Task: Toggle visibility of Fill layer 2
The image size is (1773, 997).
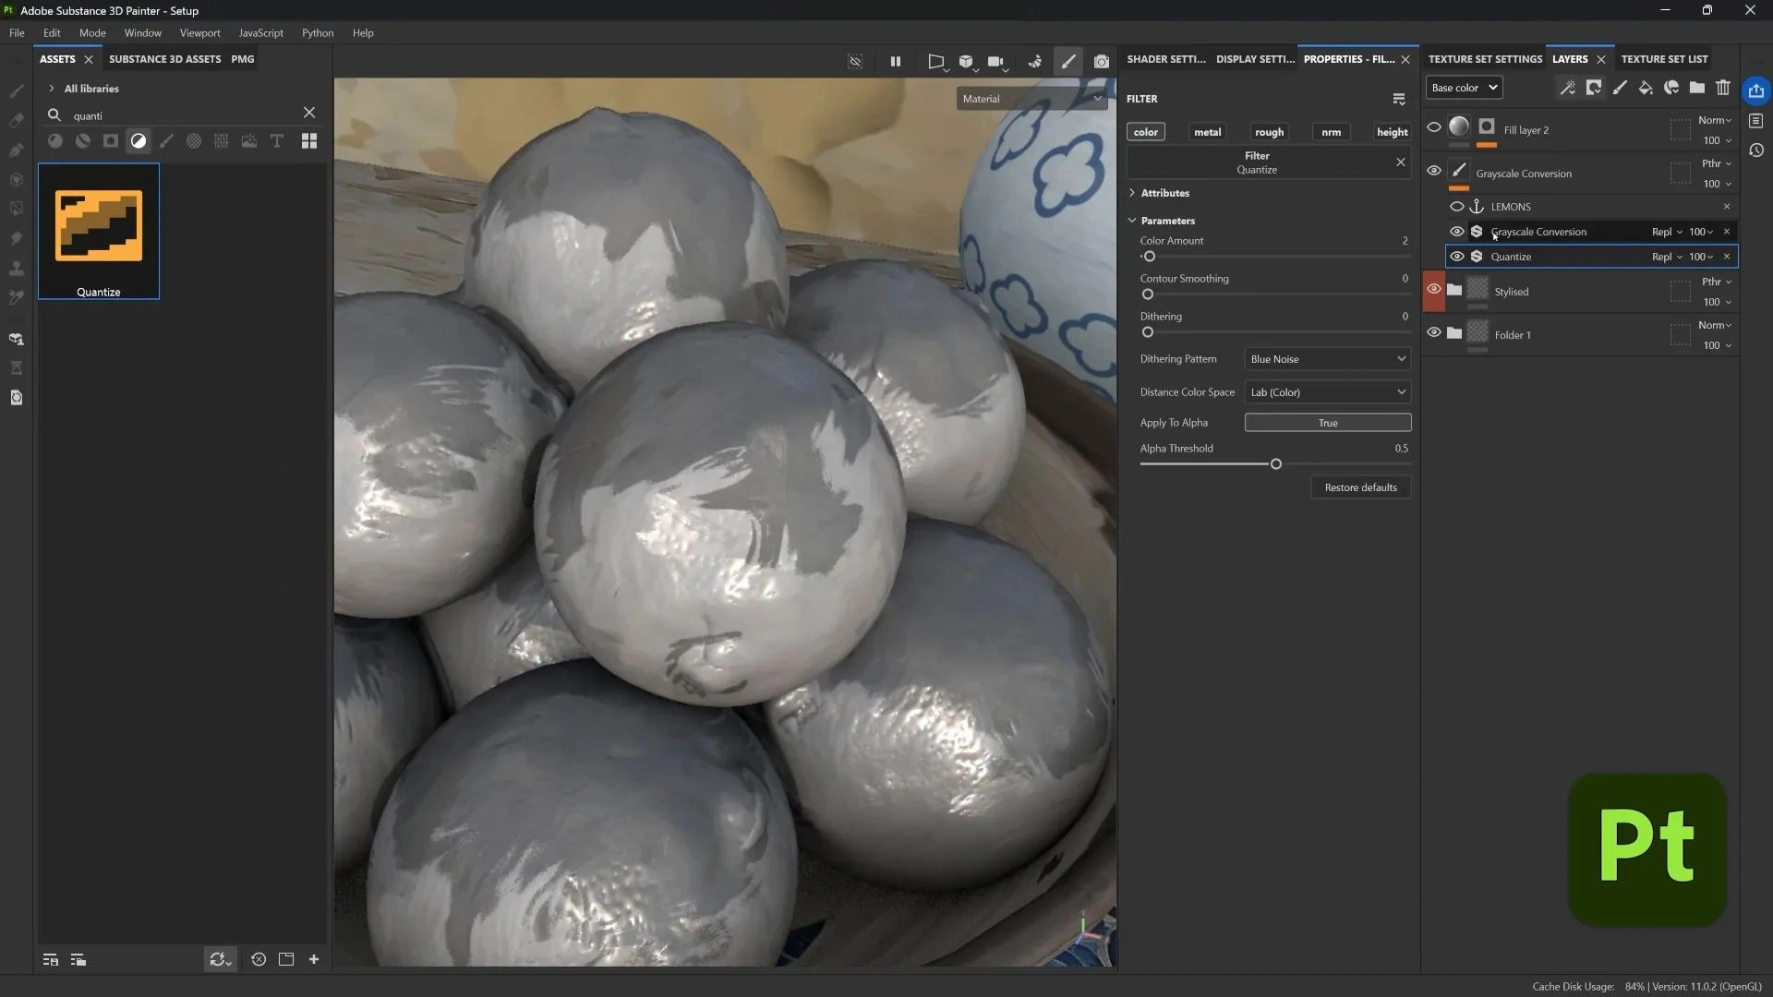Action: click(x=1434, y=127)
